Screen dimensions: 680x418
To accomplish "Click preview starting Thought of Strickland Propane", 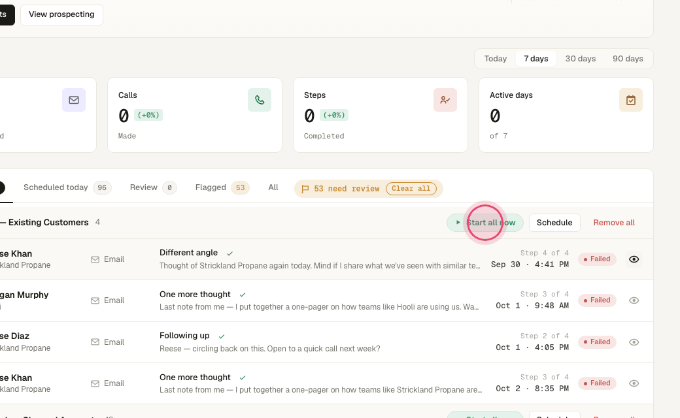I will pos(320,266).
